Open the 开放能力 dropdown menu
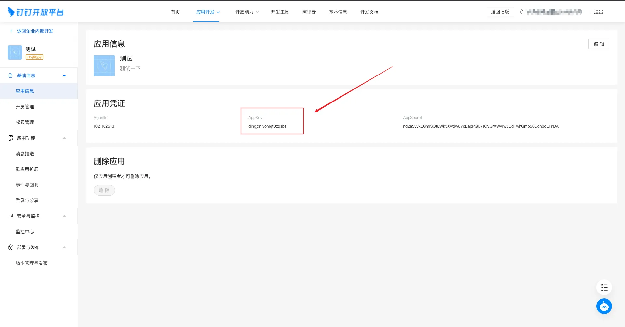Image resolution: width=625 pixels, height=327 pixels. click(x=247, y=12)
